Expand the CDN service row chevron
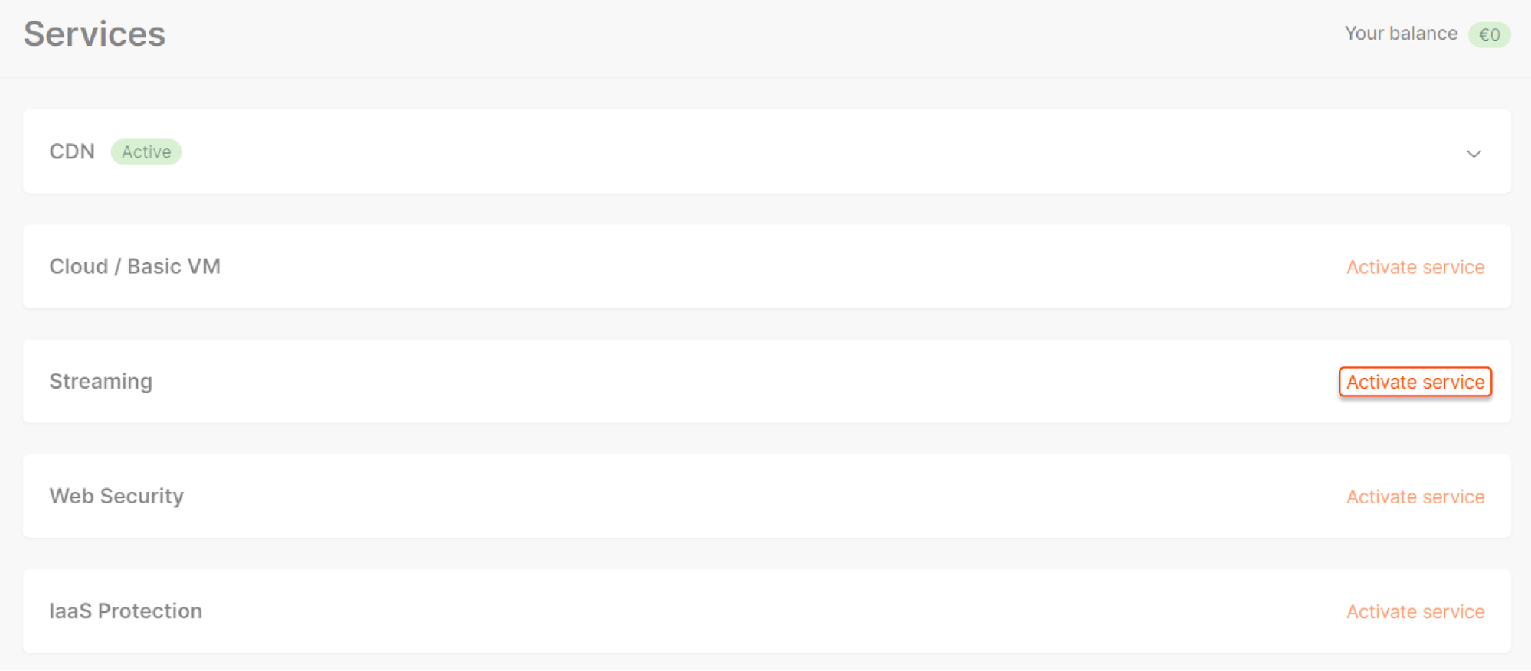This screenshot has height=671, width=1531. click(1474, 154)
